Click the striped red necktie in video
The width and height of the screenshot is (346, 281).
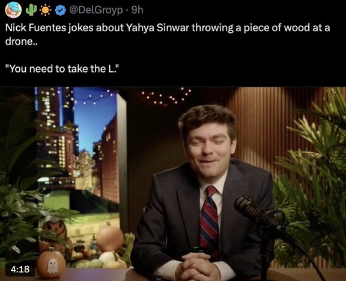pyautogui.click(x=210, y=221)
